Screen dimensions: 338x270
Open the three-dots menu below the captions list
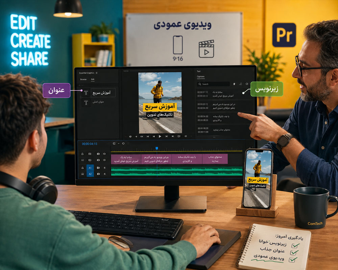point(214,137)
